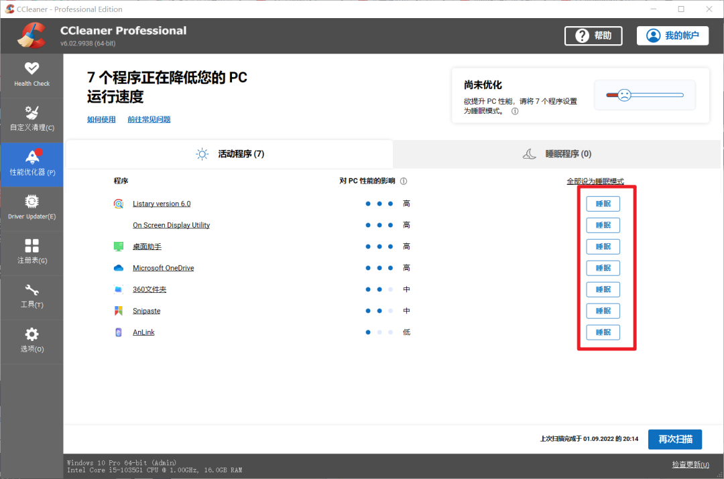Click 检查更新 check for updates link
Viewport: 724px width, 479px height.
[690, 465]
